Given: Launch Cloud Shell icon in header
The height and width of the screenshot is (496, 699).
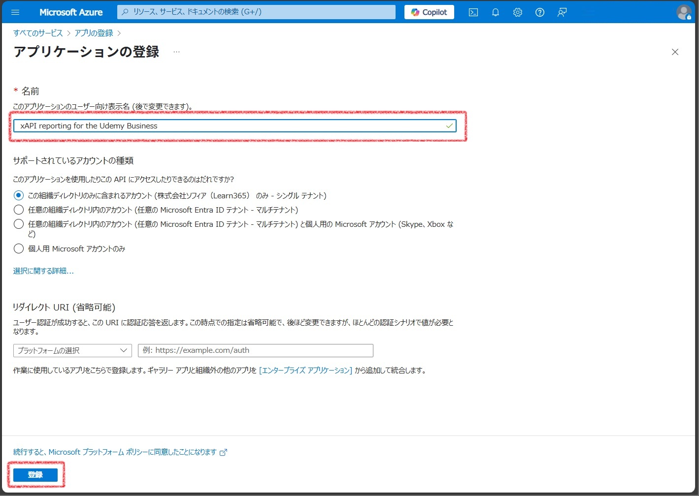Looking at the screenshot, I should [473, 12].
